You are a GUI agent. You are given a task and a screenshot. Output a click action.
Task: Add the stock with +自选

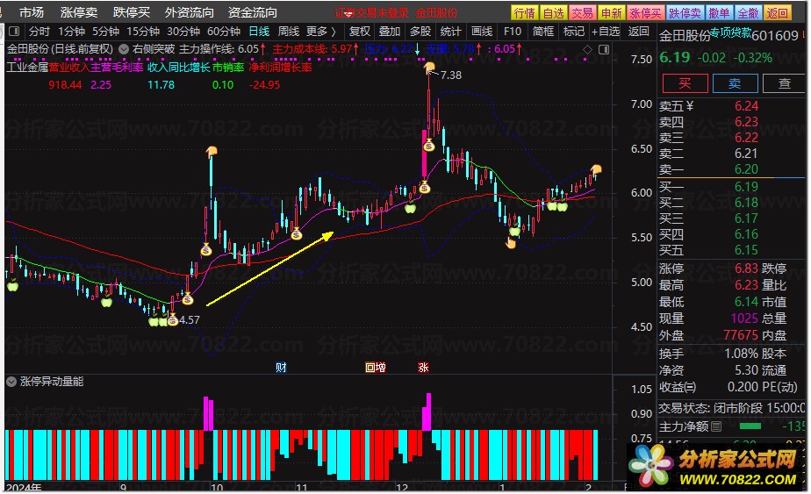click(606, 32)
